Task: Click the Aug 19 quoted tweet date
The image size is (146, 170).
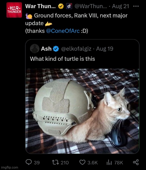Action: pyautogui.click(x=105, y=49)
